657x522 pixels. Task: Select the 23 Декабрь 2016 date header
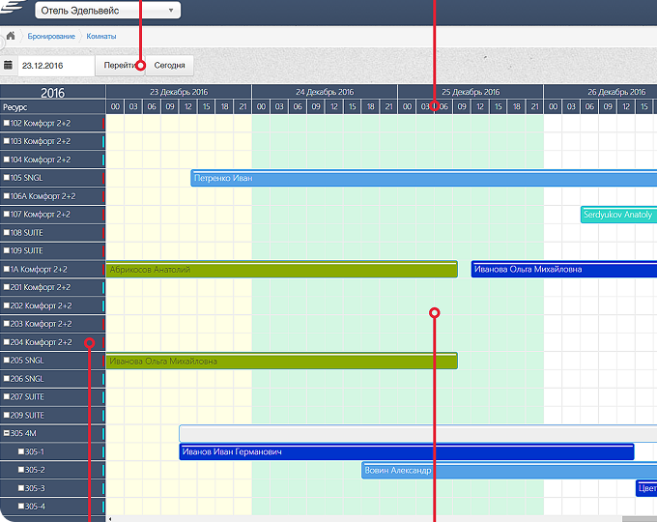click(179, 92)
